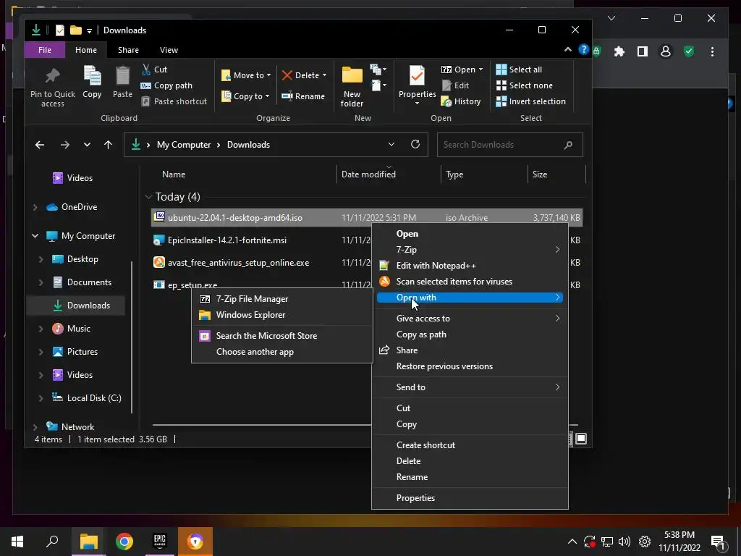Screen dimensions: 741x556
Task: Expand the 7-Zip context submenu
Action: [470, 250]
